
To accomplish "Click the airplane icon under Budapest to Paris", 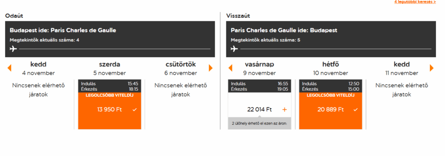I will point(13,49).
